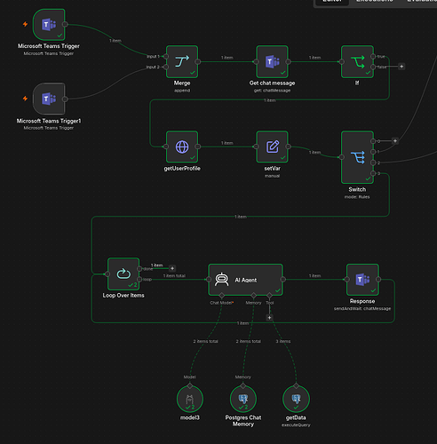Select the Loop Over Items node
Viewport: 437px width, 444px height.
123,274
